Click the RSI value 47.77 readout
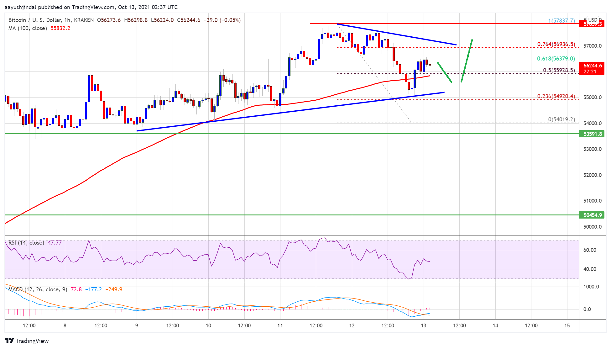 pyautogui.click(x=55, y=243)
